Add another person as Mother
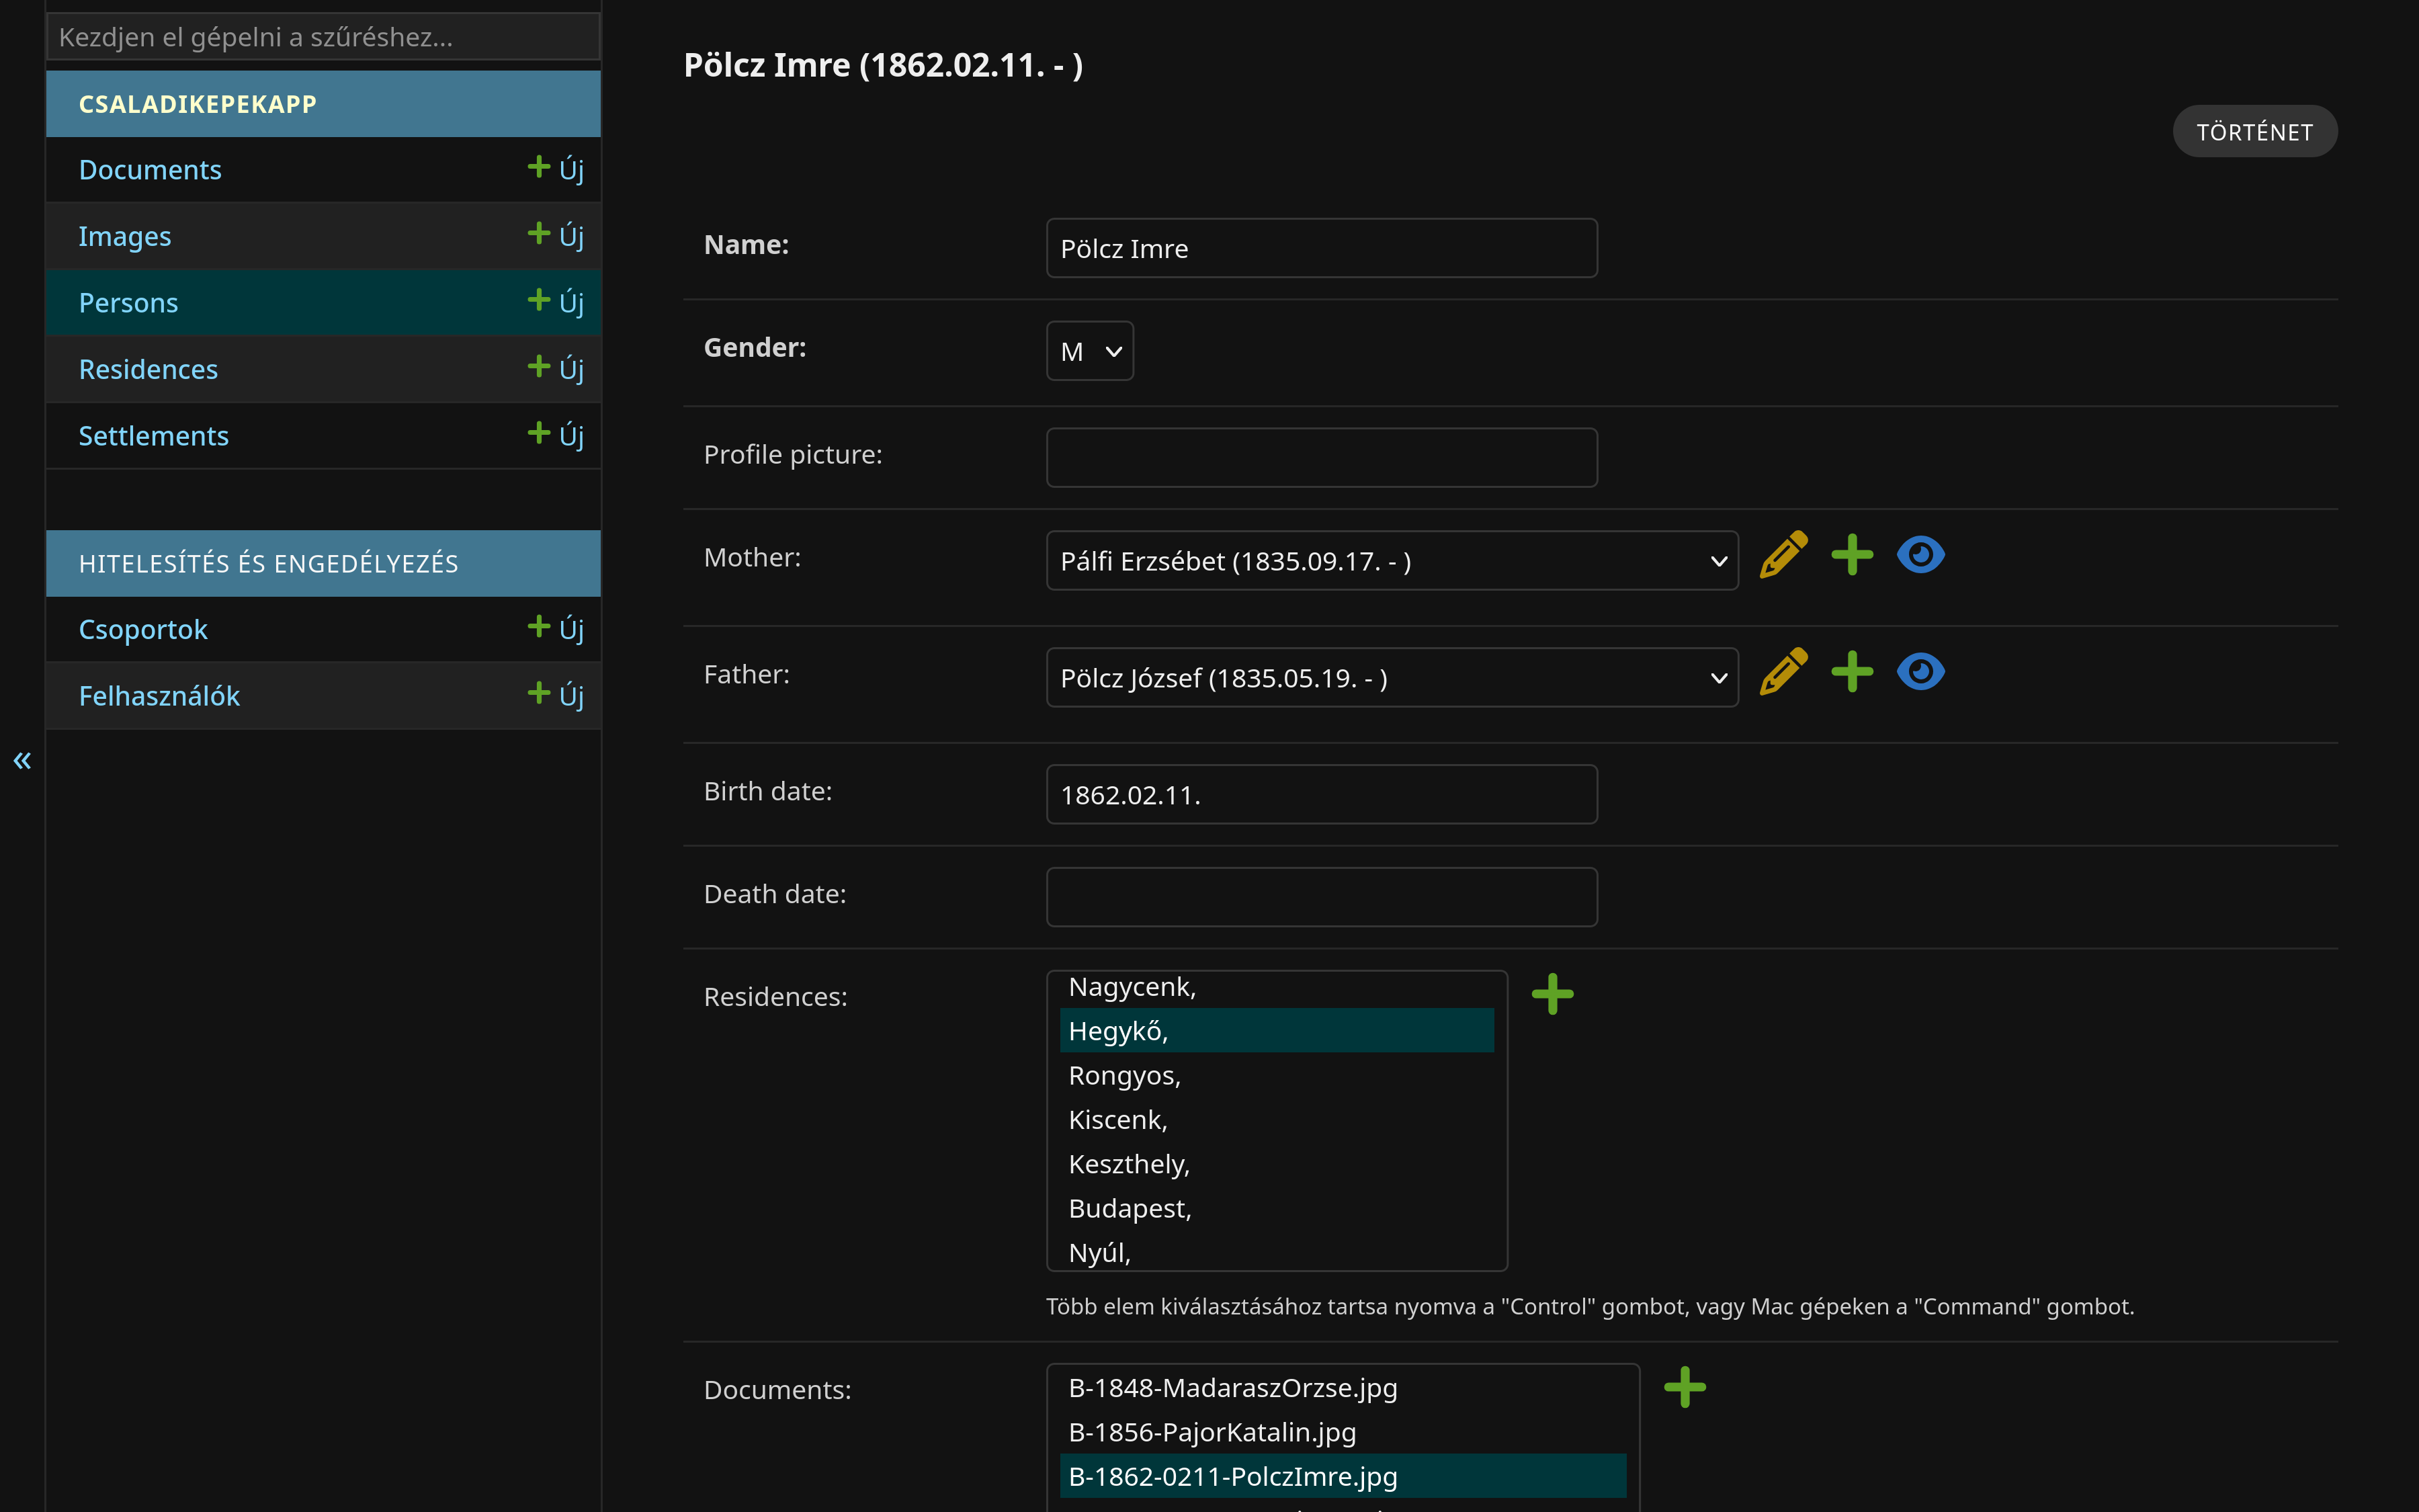 pos(1853,555)
